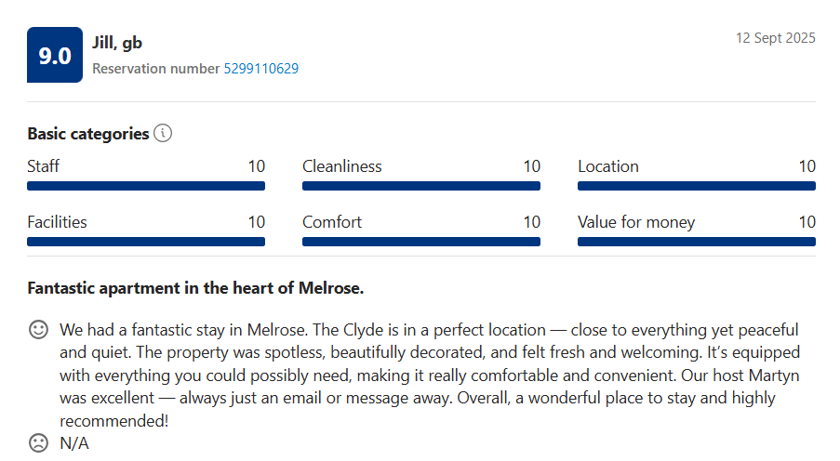
Task: Click the Value for money label
Action: [x=636, y=222]
